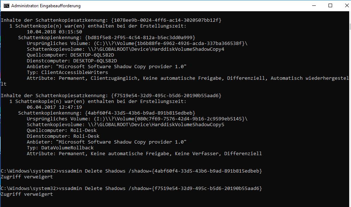Click the Quellcomputer: DESKTOP-6QLS82D line
The width and height of the screenshot is (351, 207).
click(70, 55)
